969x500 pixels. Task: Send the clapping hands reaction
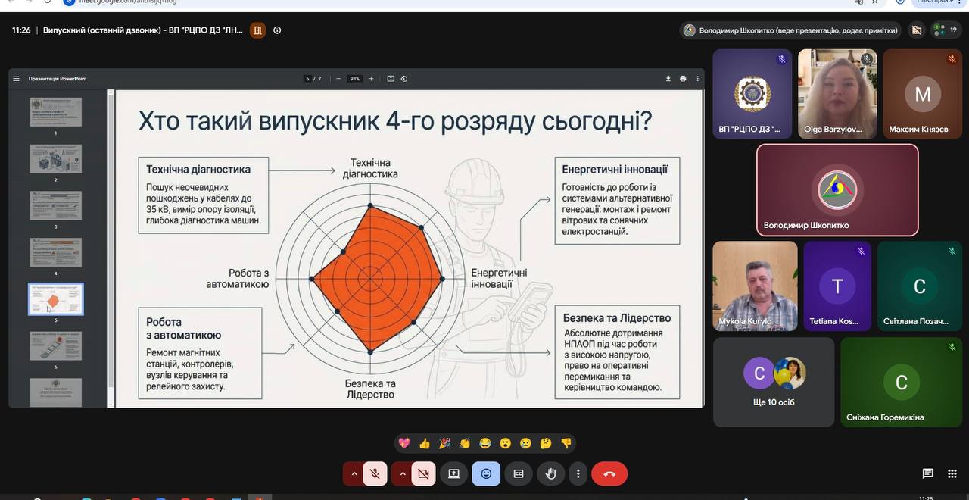tap(465, 443)
